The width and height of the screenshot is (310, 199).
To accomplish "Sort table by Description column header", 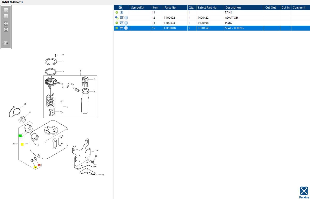I will pyautogui.click(x=244, y=8).
